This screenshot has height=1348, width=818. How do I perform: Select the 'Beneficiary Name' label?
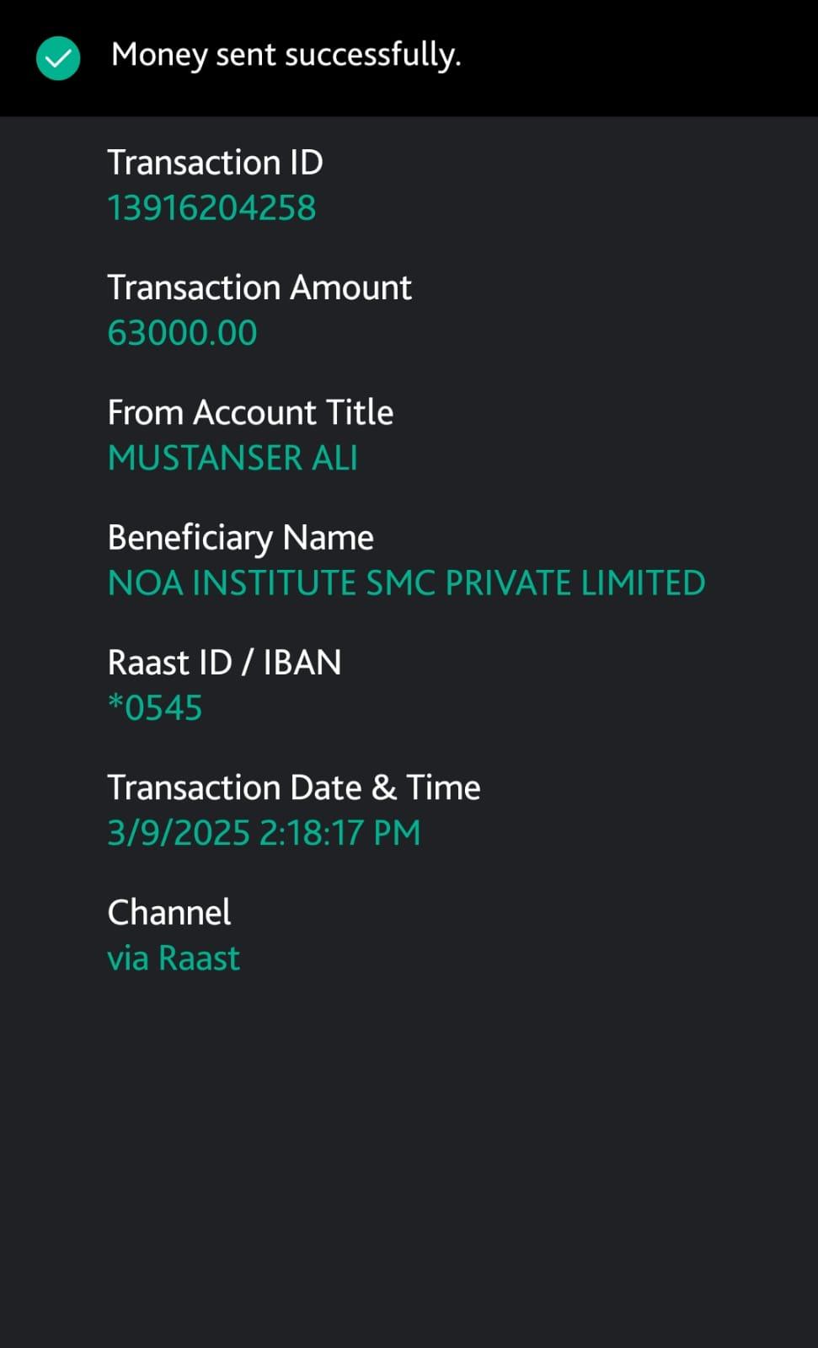pos(240,538)
